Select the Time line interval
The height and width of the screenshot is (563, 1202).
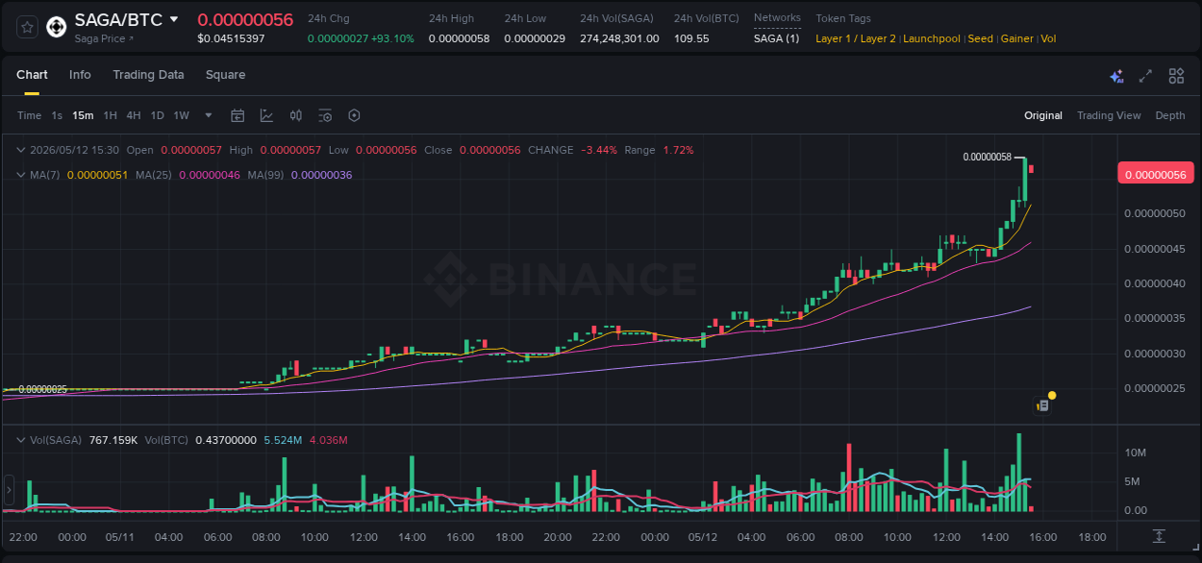[29, 115]
